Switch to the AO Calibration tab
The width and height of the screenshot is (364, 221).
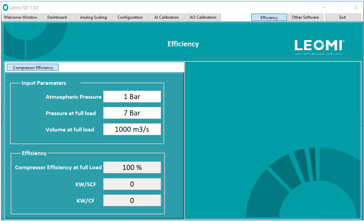point(203,17)
